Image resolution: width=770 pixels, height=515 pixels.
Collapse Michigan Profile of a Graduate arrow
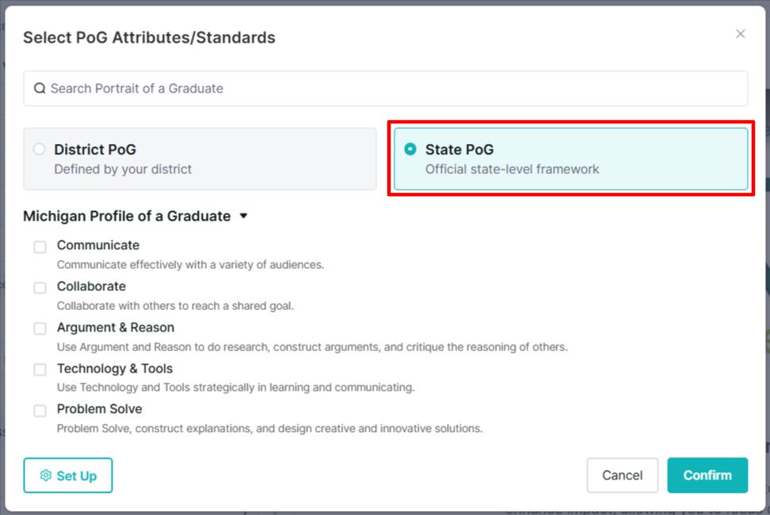coord(243,216)
